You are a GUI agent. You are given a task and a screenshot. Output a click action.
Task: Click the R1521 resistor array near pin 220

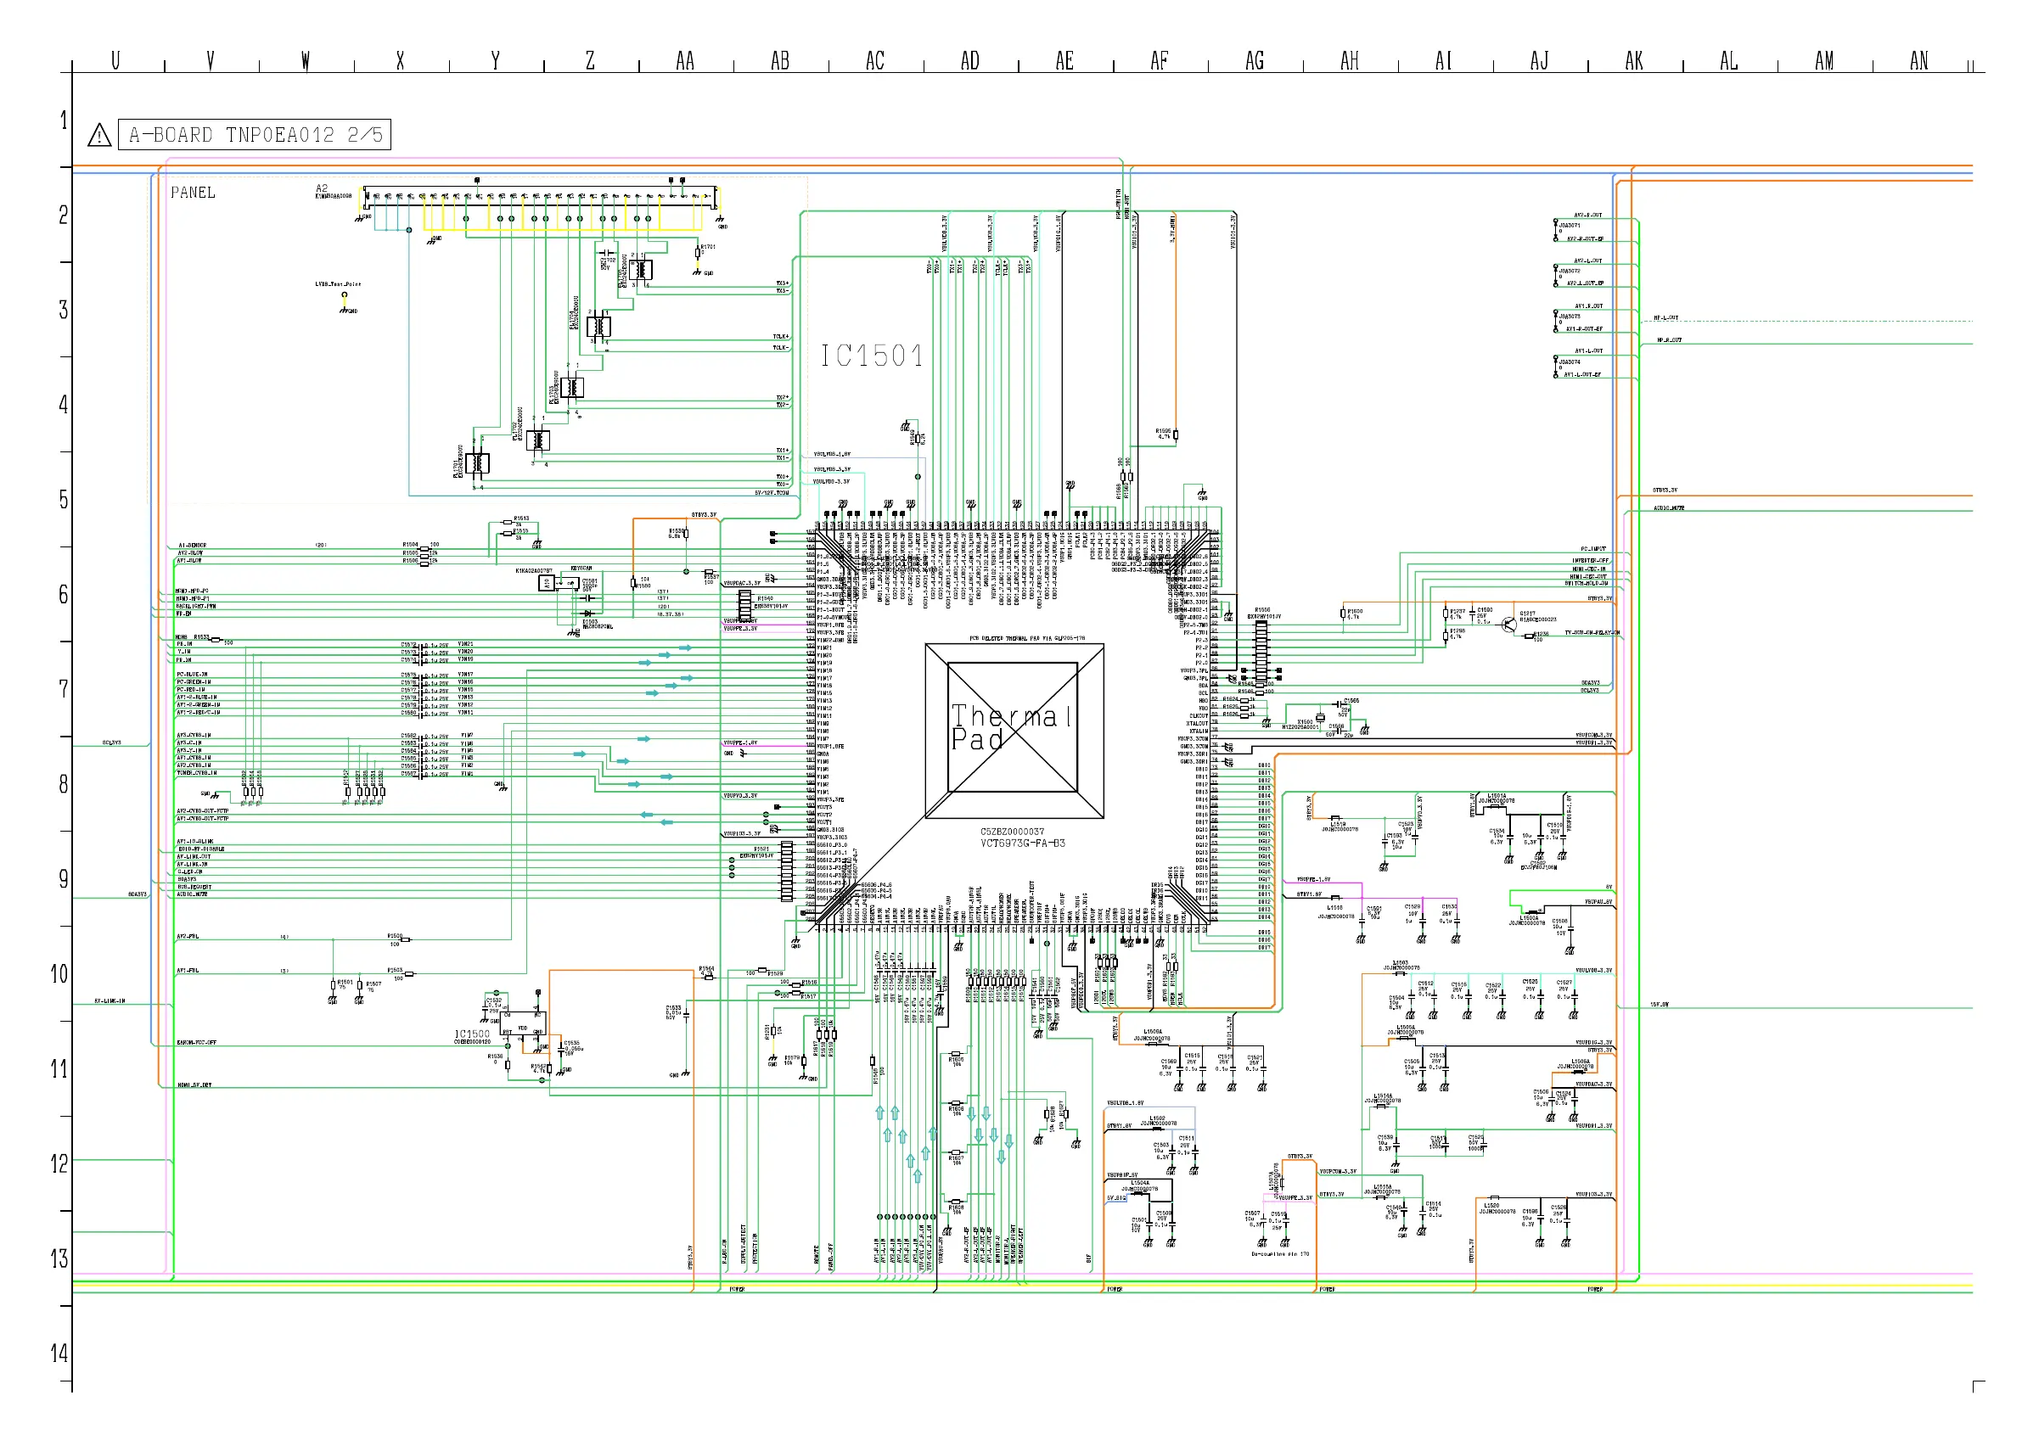pos(786,871)
